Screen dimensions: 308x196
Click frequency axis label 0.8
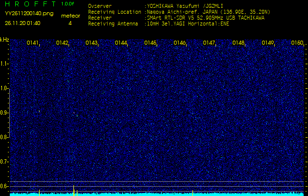coord(4,137)
